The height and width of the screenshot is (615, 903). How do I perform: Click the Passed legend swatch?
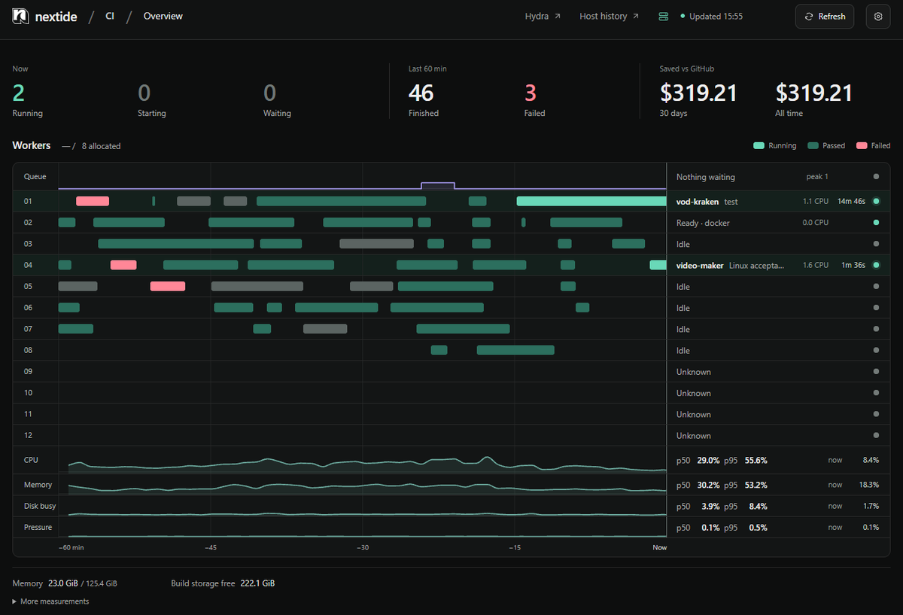click(x=813, y=145)
